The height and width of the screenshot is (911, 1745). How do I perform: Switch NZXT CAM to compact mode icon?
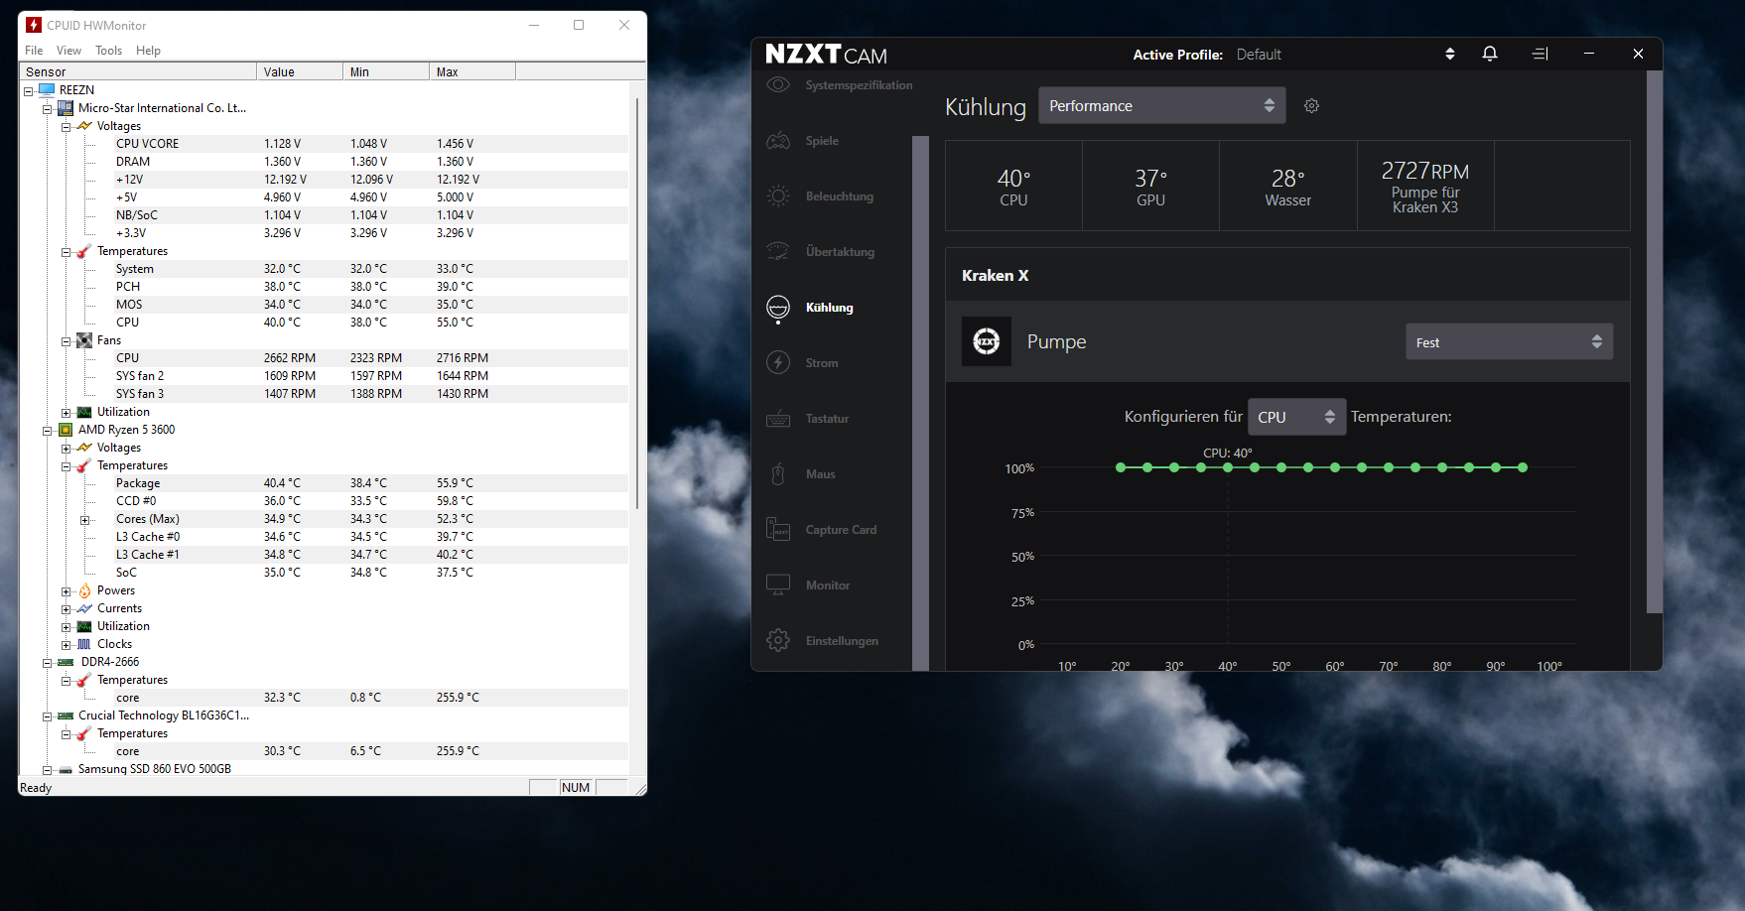point(1540,54)
